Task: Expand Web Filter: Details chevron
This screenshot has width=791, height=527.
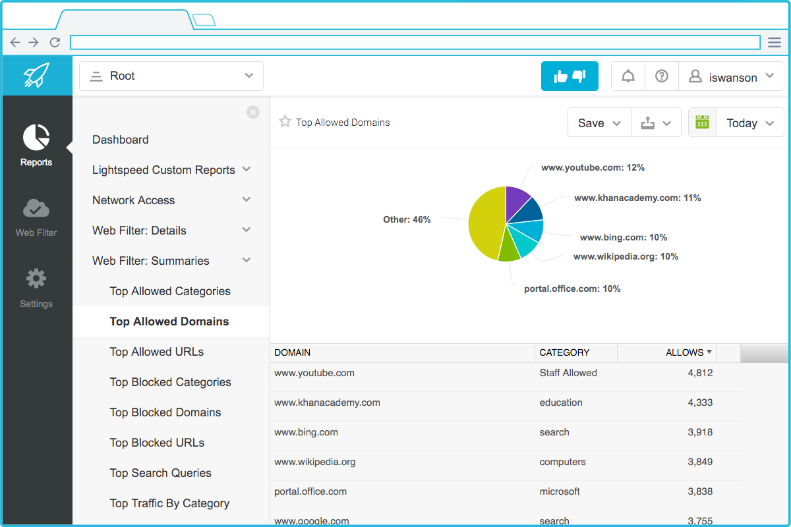Action: (x=247, y=230)
